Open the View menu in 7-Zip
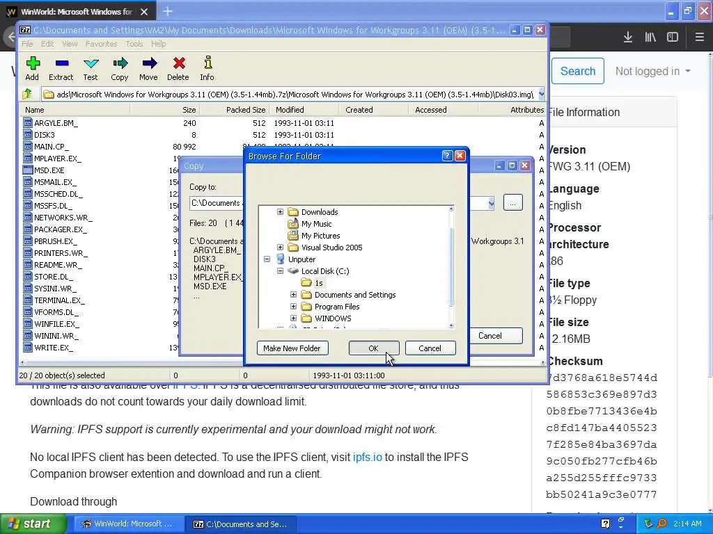The height and width of the screenshot is (534, 713). coord(70,44)
